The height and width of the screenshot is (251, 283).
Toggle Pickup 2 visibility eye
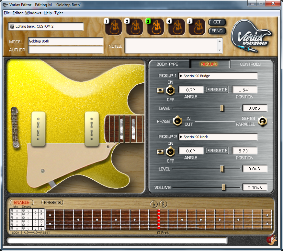[160, 151]
